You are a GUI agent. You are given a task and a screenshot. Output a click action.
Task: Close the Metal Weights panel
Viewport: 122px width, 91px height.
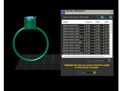coord(111,12)
